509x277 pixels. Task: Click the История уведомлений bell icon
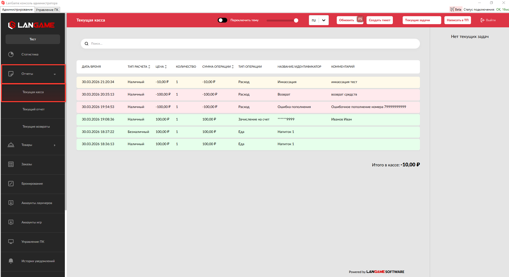pos(11,261)
